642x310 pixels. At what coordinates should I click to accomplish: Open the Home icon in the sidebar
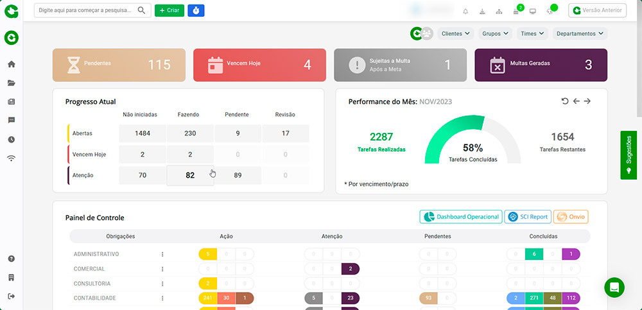(11, 64)
